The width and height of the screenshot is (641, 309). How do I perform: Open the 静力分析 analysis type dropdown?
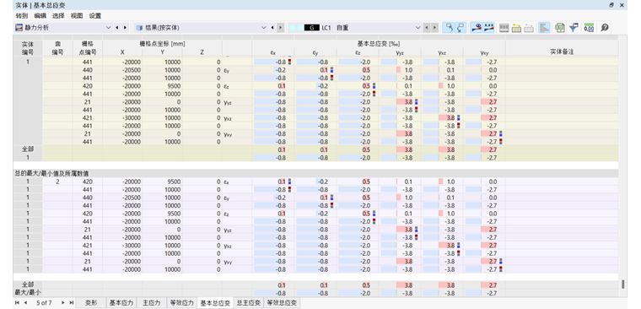click(63, 28)
